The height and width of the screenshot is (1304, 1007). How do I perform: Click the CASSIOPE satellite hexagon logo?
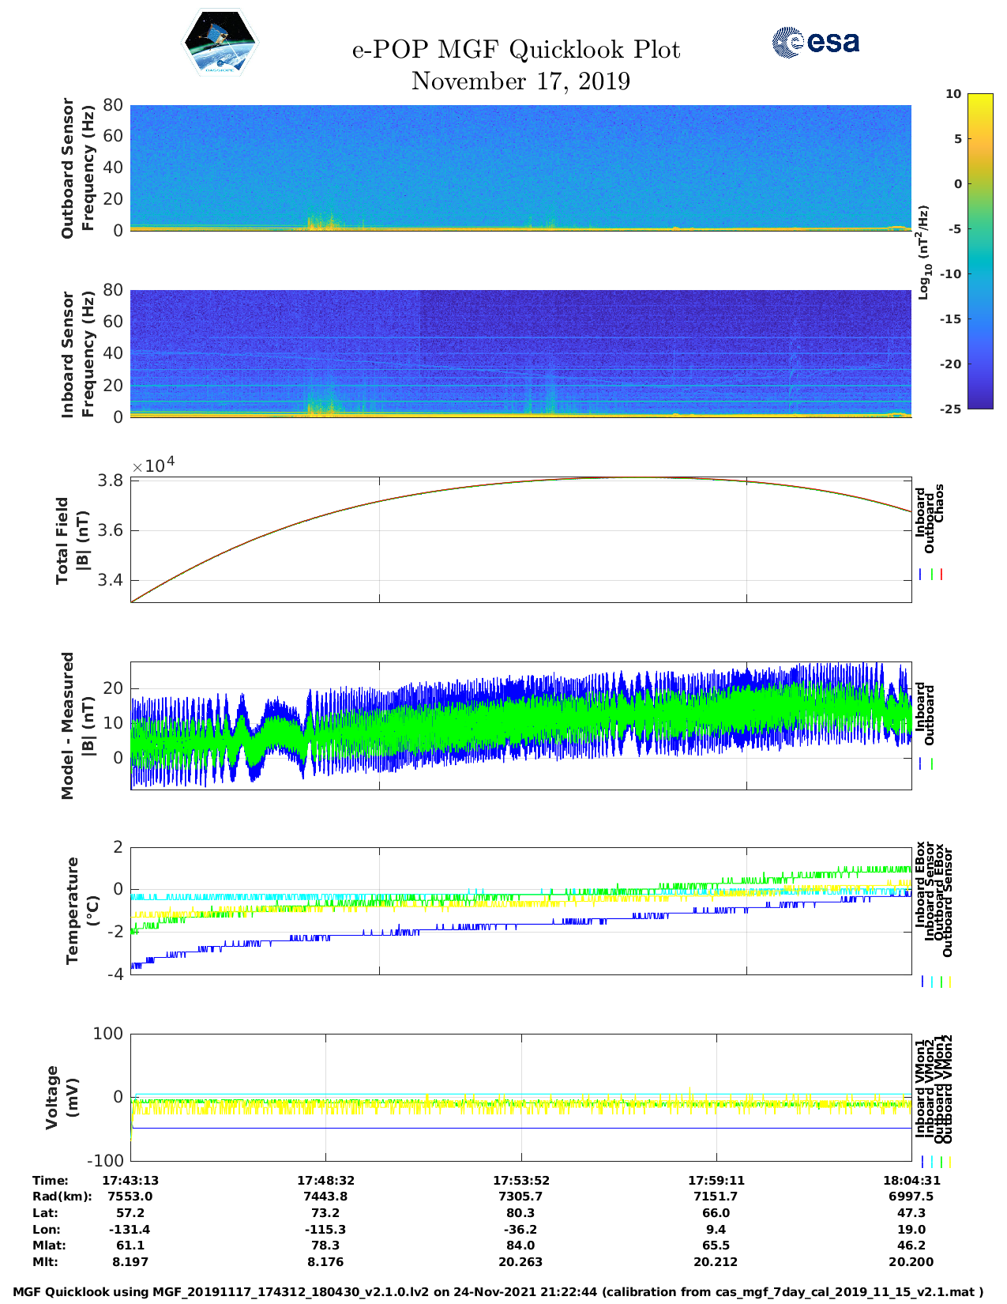point(220,43)
